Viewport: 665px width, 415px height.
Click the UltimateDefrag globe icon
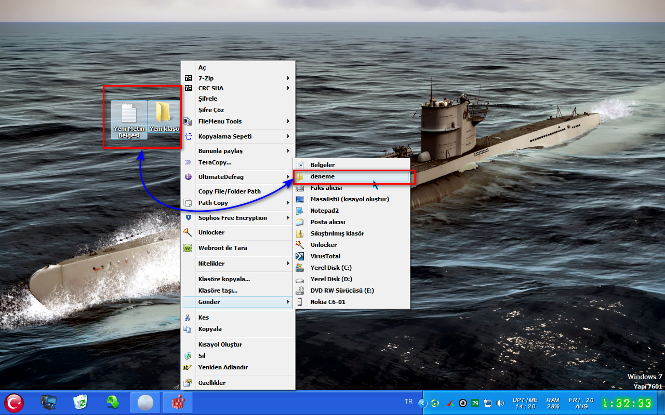pyautogui.click(x=188, y=177)
